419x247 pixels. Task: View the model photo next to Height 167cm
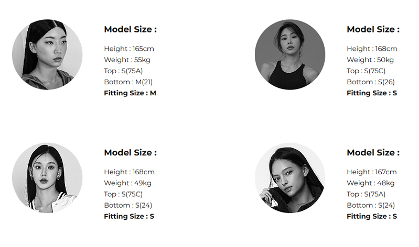click(x=290, y=178)
